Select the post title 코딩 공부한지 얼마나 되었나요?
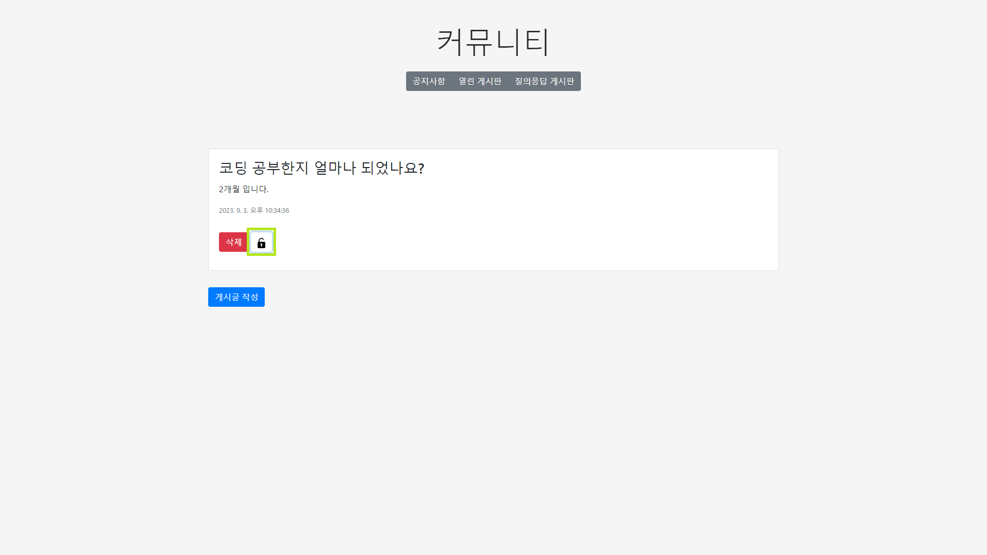The height and width of the screenshot is (555, 987). point(321,168)
